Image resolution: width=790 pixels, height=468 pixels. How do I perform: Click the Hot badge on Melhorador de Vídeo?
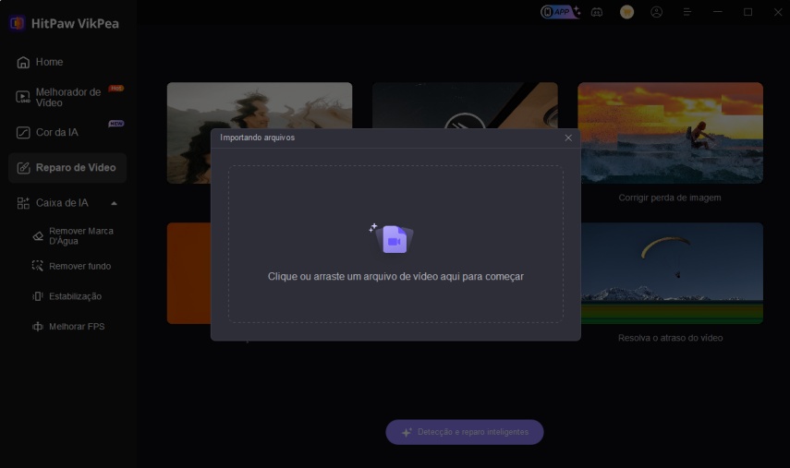(116, 89)
